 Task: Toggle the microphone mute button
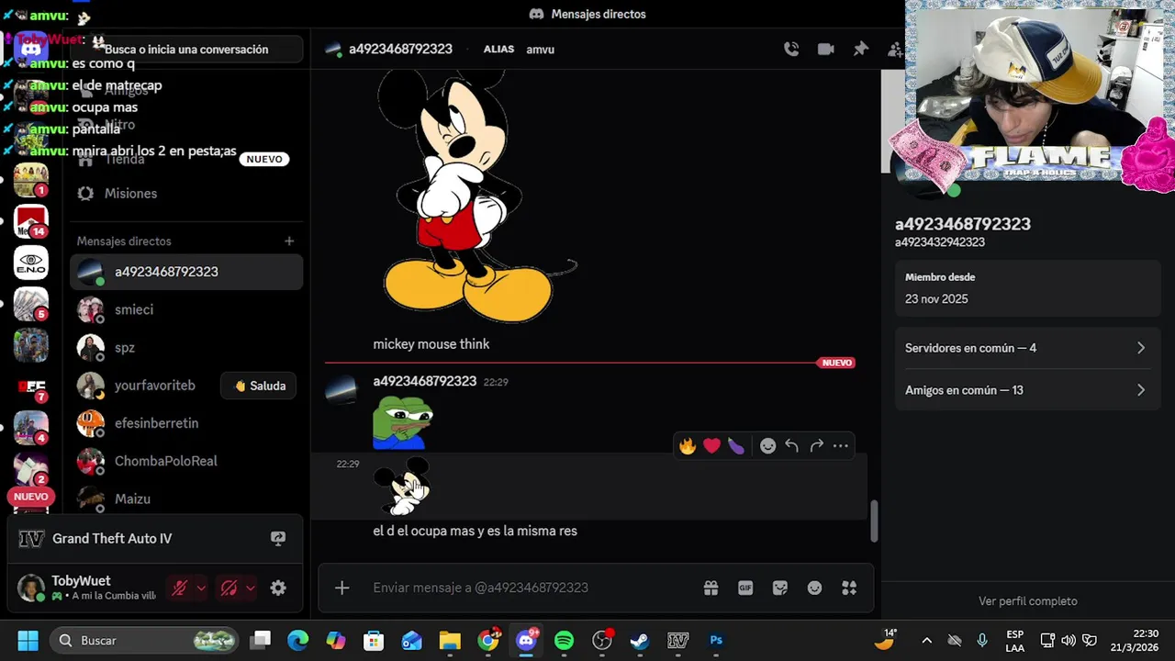(180, 588)
